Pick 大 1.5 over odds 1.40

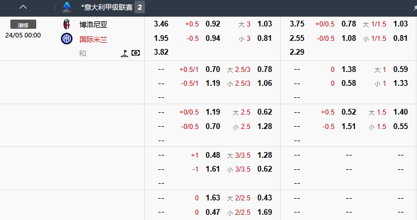400,112
